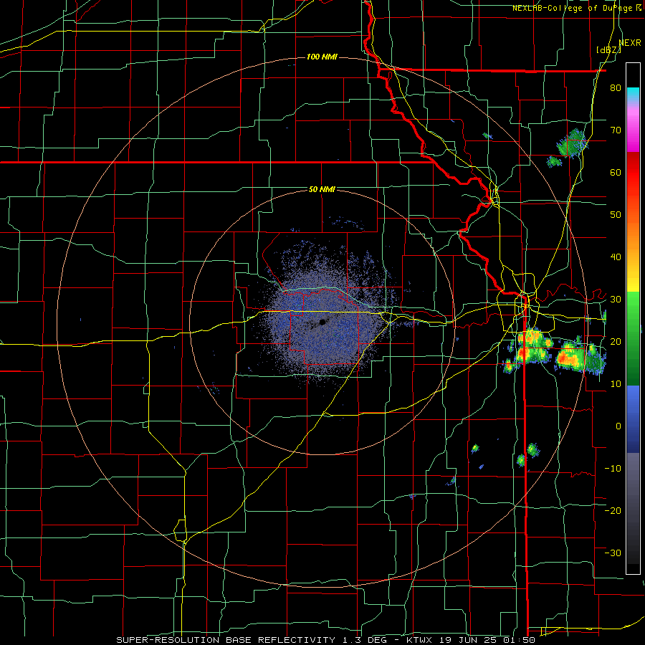Click the 80 dBZ scale value
Screen dimensions: 645x645
coord(616,87)
